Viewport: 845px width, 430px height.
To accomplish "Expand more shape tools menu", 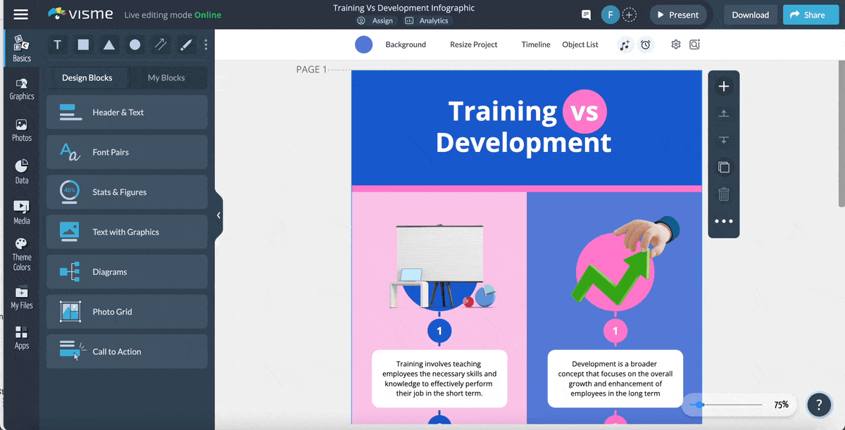I will [206, 45].
